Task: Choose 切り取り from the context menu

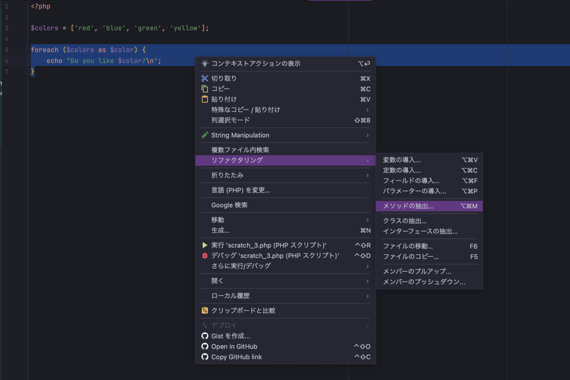Action: coord(285,78)
